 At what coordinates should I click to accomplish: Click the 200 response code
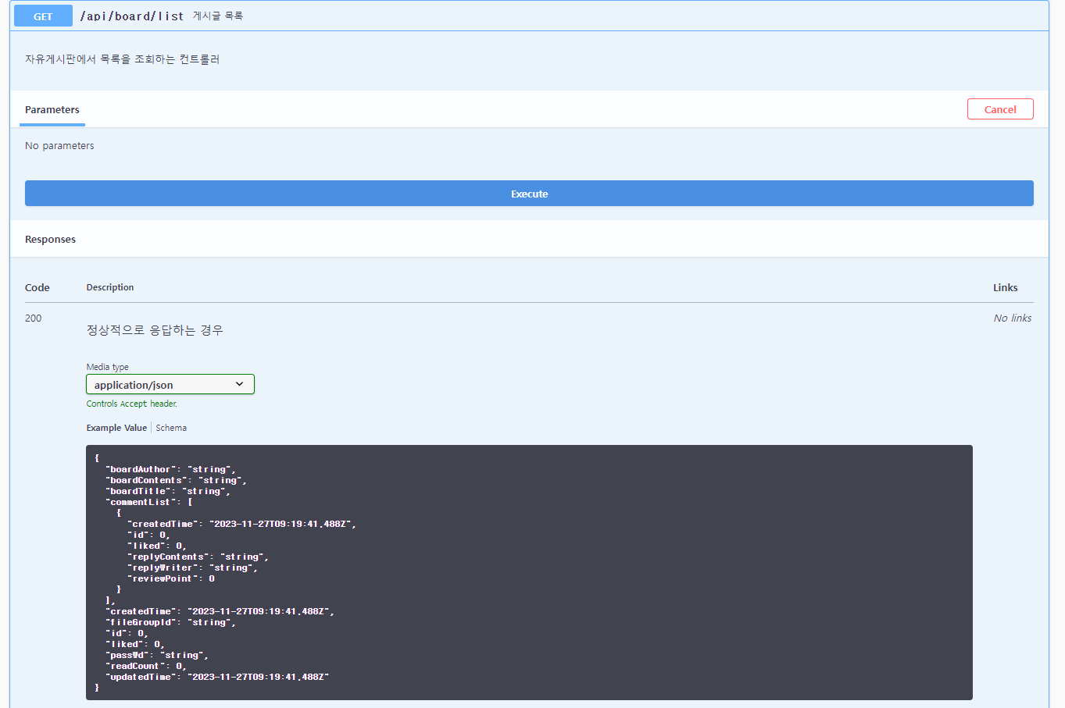33,318
